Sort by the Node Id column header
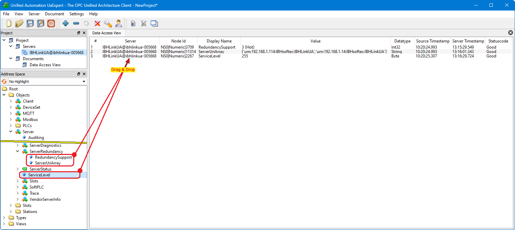 178,41
